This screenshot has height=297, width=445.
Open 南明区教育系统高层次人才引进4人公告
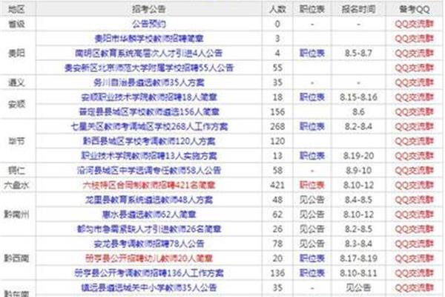coord(149,53)
